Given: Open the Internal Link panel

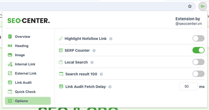Looking at the screenshot, I should [x=25, y=64].
